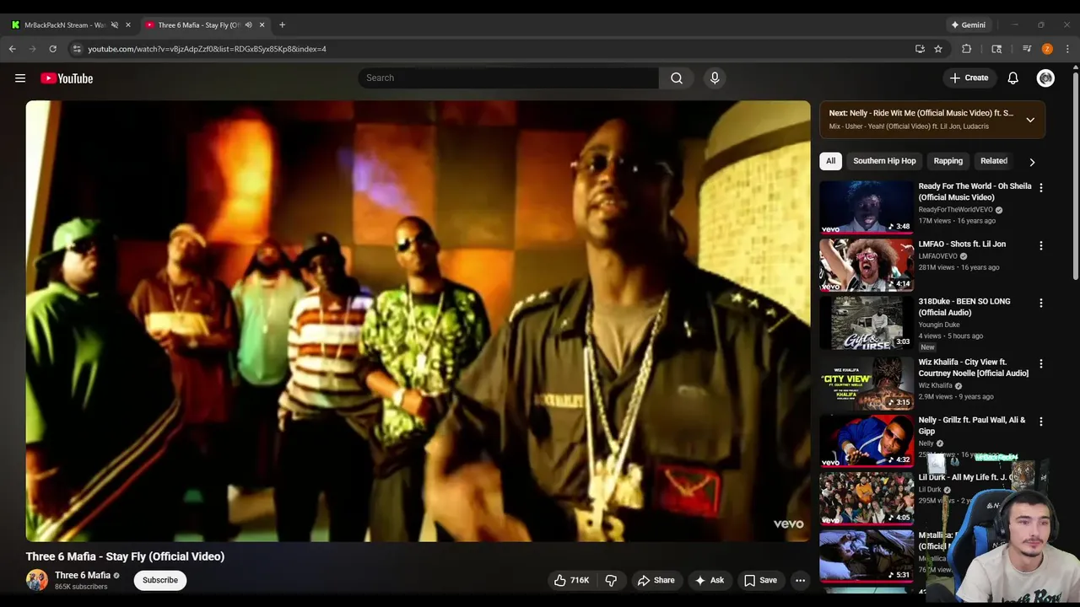Like the video with thumbs up
This screenshot has height=607, width=1080.
571,580
